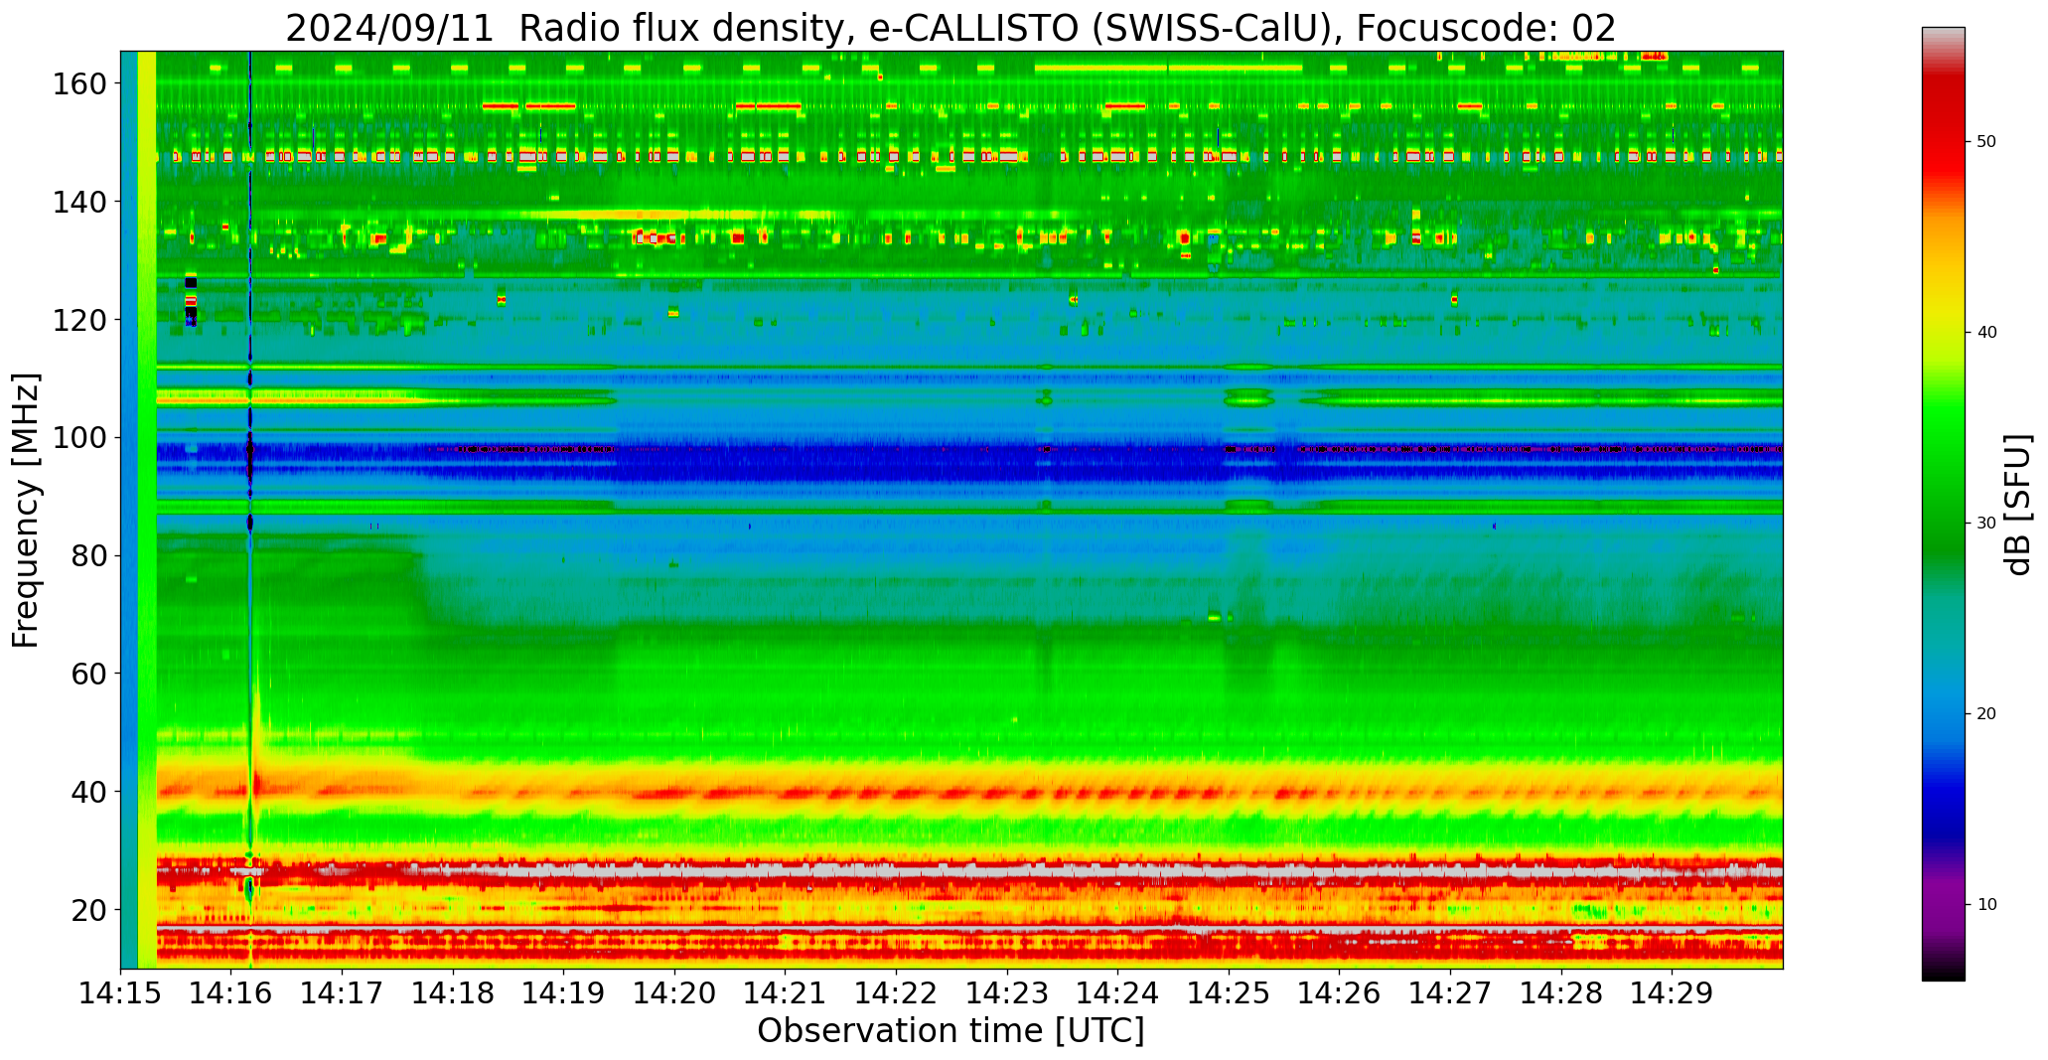The height and width of the screenshot is (1060, 2048).
Task: Click the 14:23 time tick label
Action: point(1007,992)
